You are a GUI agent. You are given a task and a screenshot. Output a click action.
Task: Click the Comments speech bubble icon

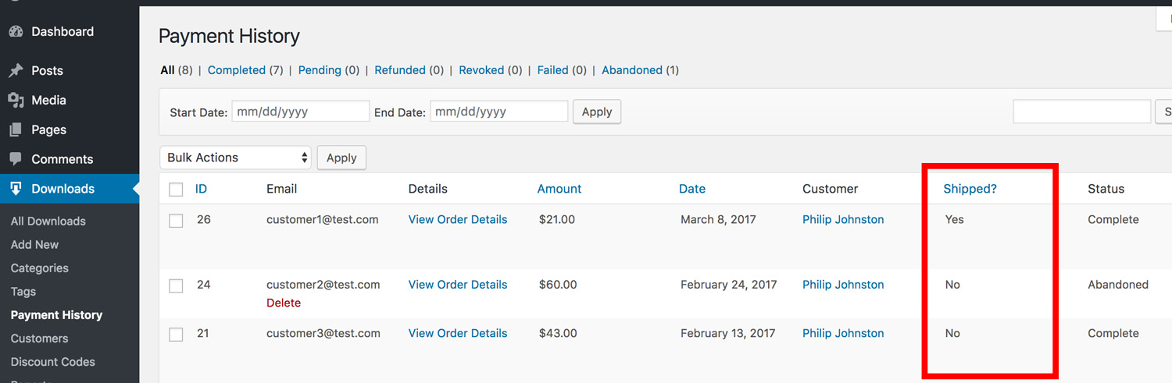point(16,159)
